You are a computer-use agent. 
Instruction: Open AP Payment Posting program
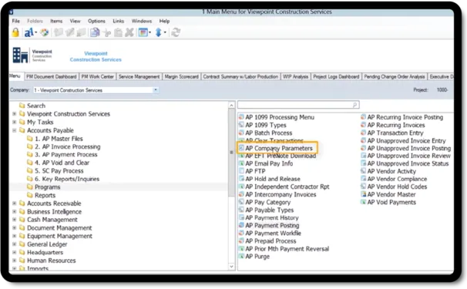click(269, 225)
